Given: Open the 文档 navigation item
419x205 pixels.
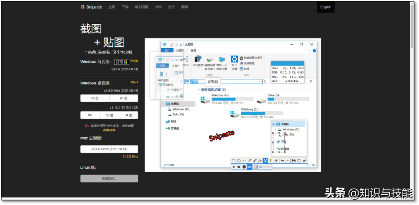Looking at the screenshot, I should click(158, 7).
